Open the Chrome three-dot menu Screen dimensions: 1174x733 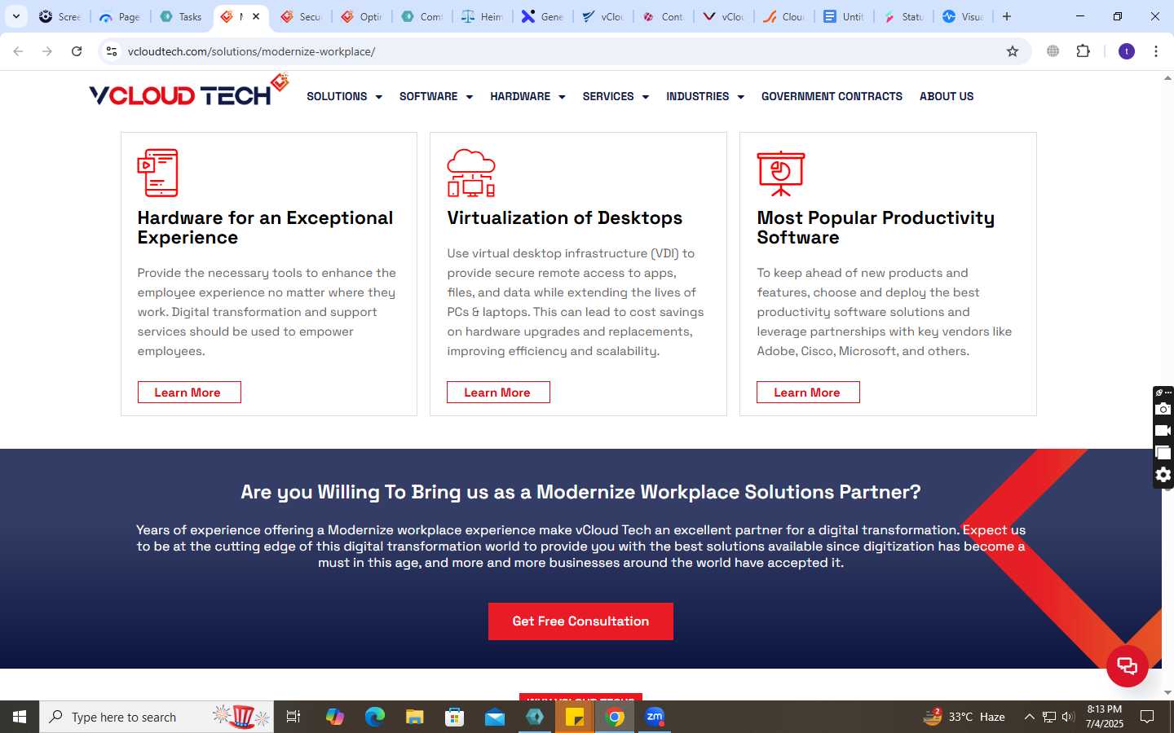tap(1156, 51)
